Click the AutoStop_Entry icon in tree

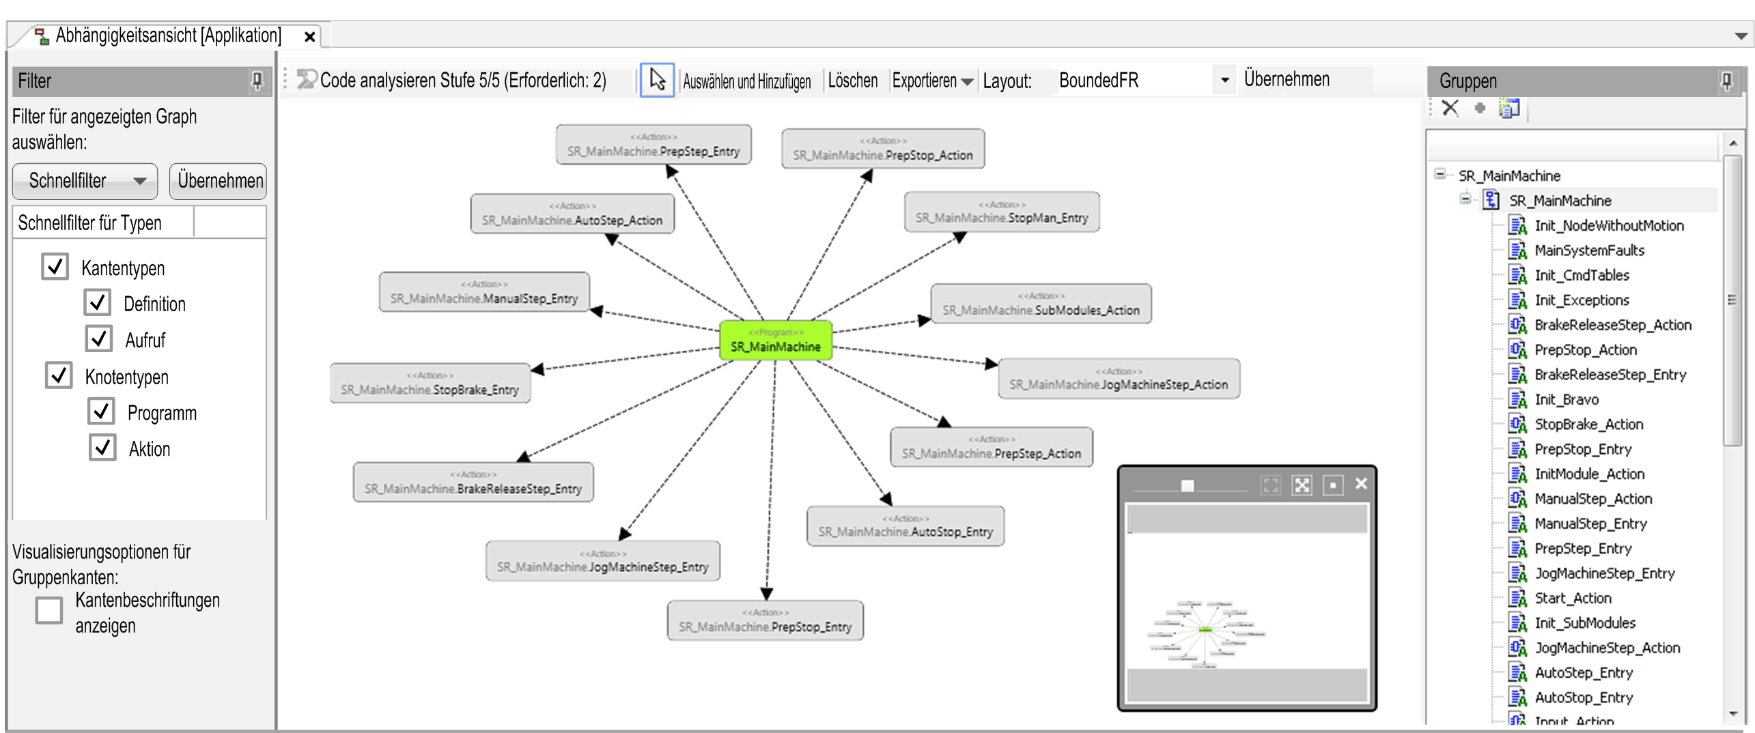click(1517, 697)
